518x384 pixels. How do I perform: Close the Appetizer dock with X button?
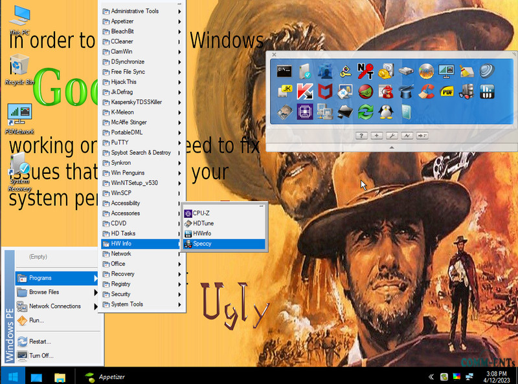[x=274, y=55]
